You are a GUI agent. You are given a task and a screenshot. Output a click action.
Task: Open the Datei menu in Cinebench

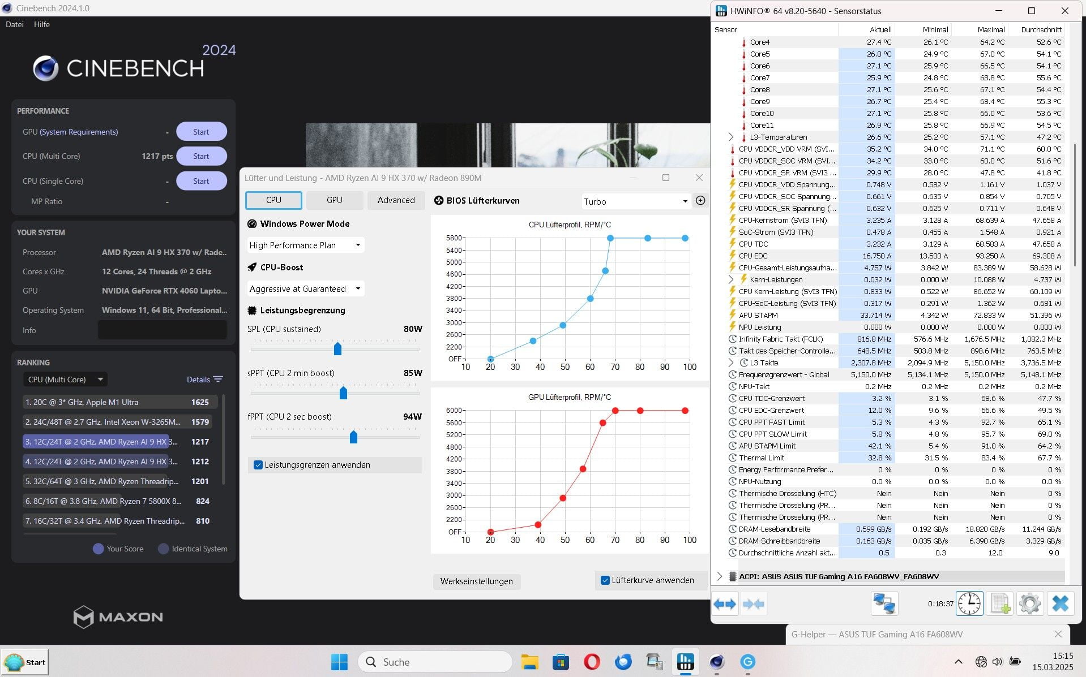(15, 24)
